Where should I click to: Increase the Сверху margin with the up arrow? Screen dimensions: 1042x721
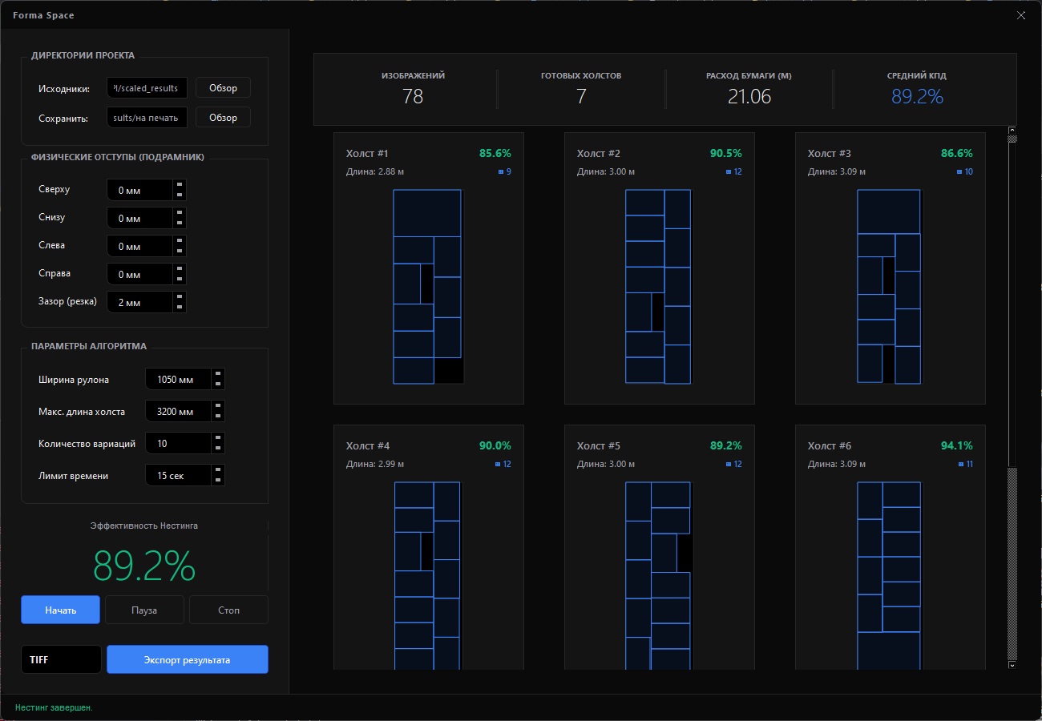tap(180, 185)
